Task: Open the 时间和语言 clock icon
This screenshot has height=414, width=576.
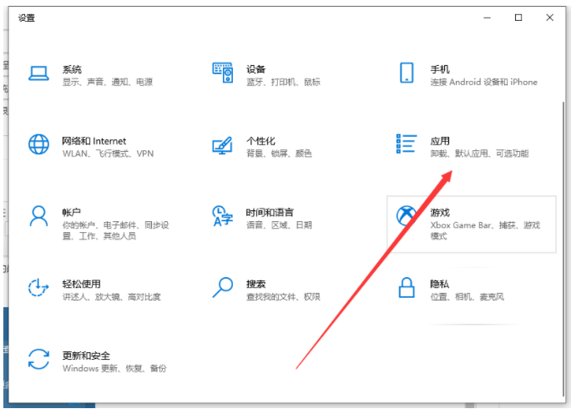Action: (x=223, y=216)
